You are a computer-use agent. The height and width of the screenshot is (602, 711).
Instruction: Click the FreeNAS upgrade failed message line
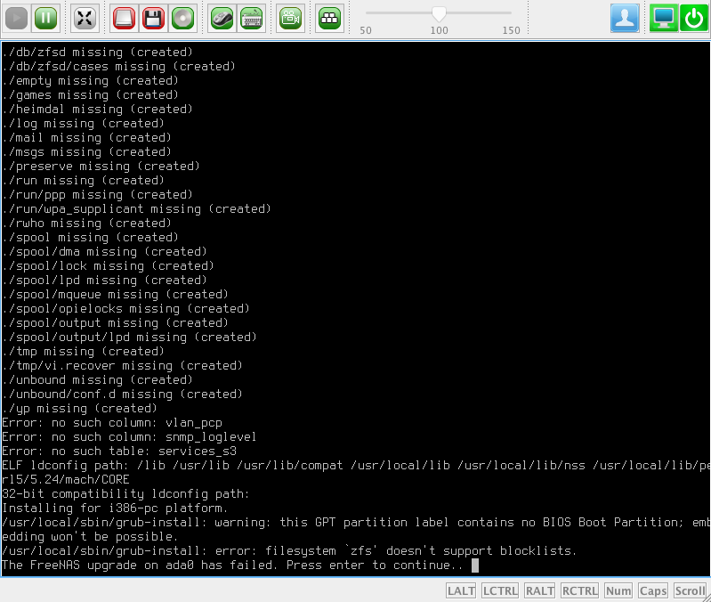coord(232,565)
